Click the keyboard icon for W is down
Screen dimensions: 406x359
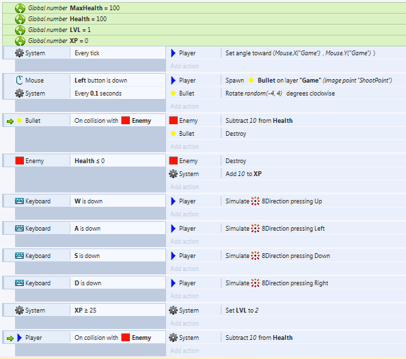(19, 201)
